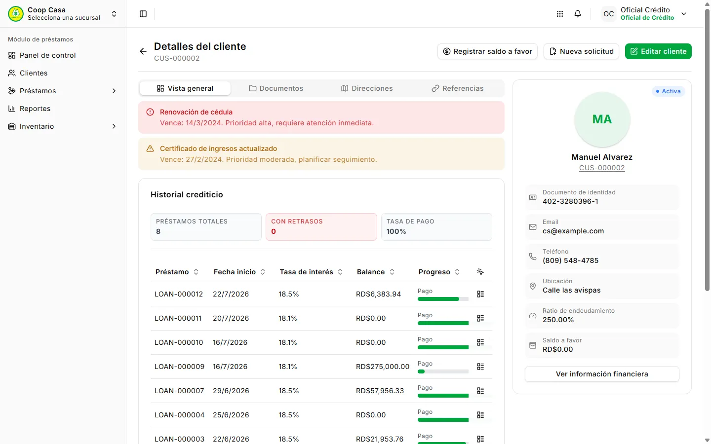Open the apps grid icon
The width and height of the screenshot is (711, 444).
(560, 14)
